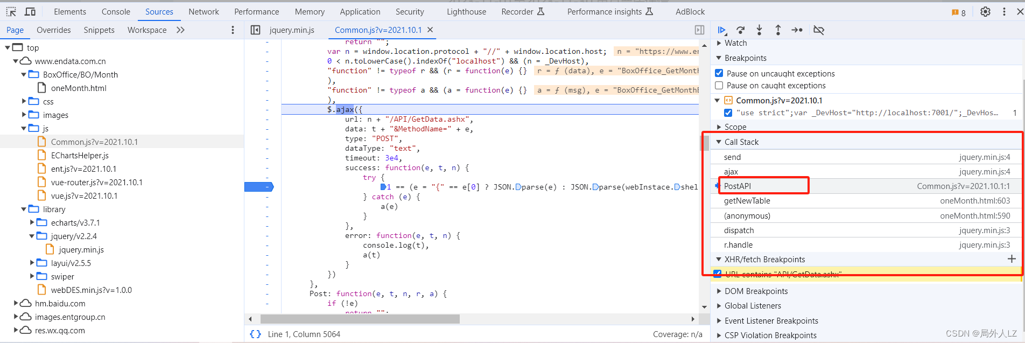Switch to the Elements panel
The image size is (1025, 343).
tap(70, 12)
